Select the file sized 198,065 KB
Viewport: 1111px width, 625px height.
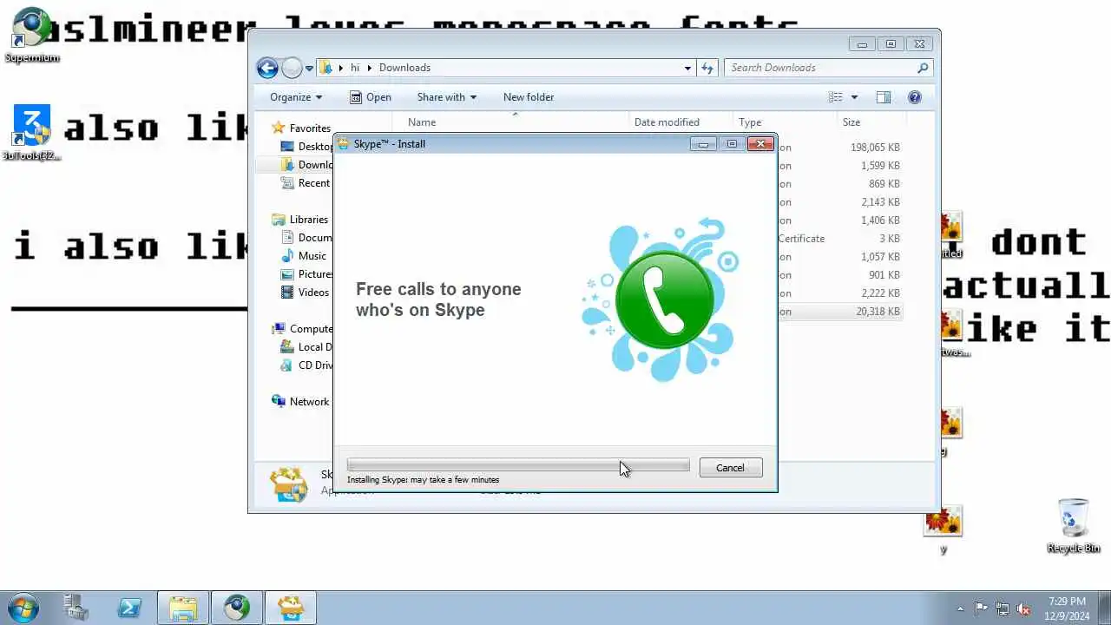pyautogui.click(x=839, y=148)
